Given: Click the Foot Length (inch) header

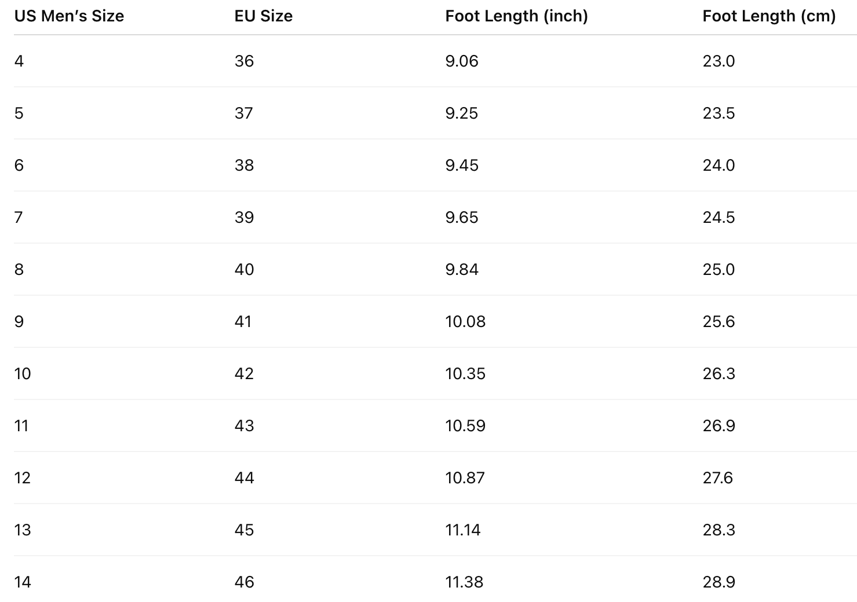Looking at the screenshot, I should [516, 16].
